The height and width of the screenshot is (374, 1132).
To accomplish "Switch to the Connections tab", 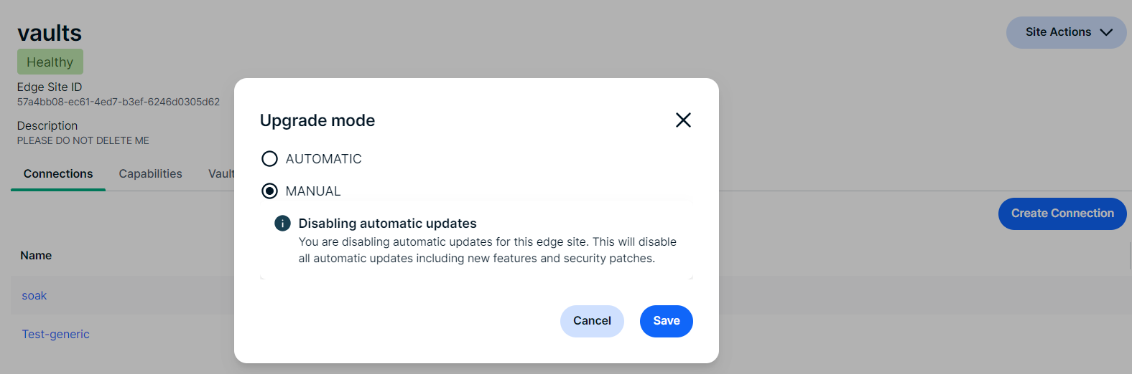I will coord(58,174).
